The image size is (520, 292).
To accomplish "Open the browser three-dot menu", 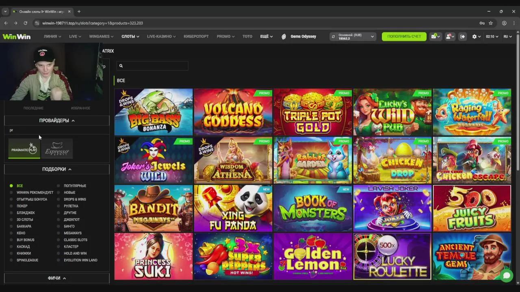I will point(514,23).
